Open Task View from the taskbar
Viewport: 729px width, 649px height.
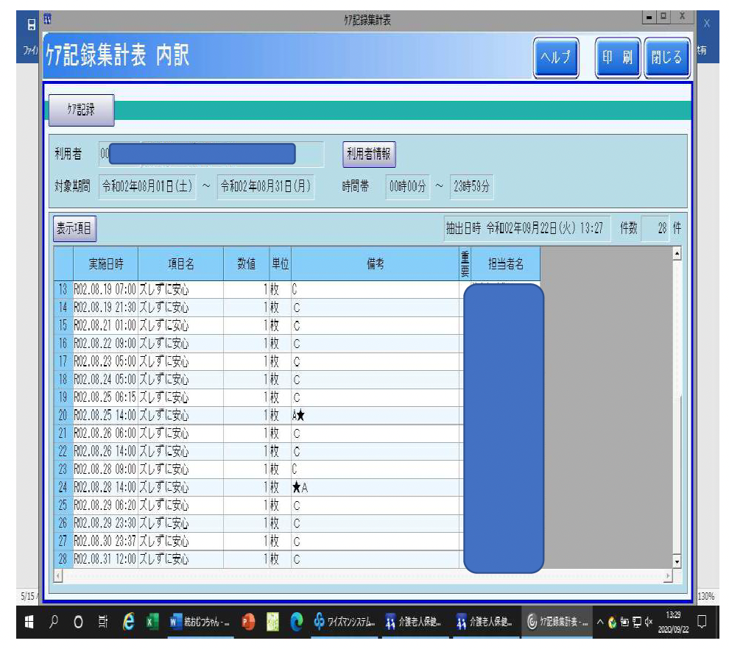pyautogui.click(x=102, y=623)
